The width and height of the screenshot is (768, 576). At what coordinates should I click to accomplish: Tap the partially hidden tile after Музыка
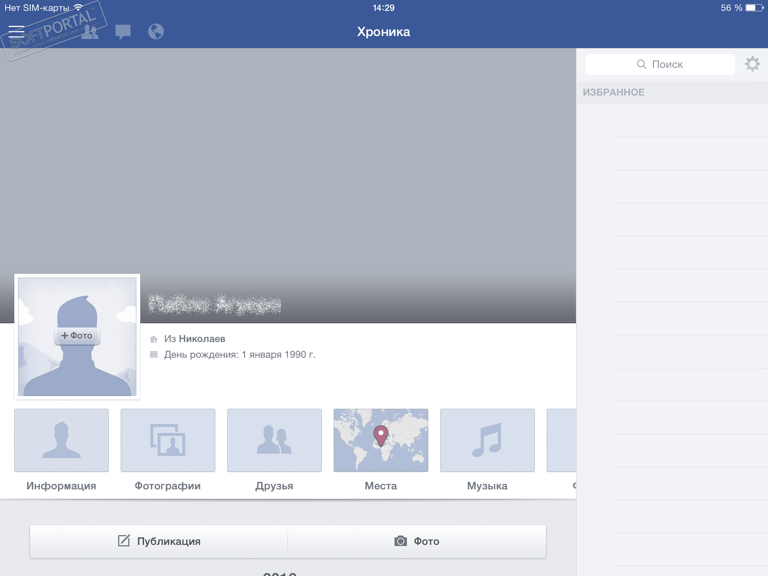click(x=561, y=440)
